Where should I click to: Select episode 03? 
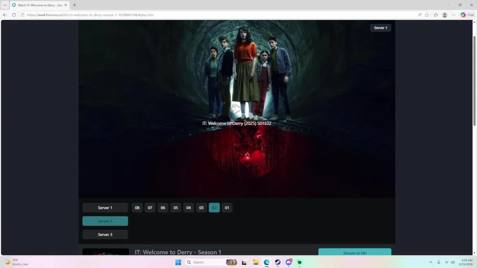point(201,208)
